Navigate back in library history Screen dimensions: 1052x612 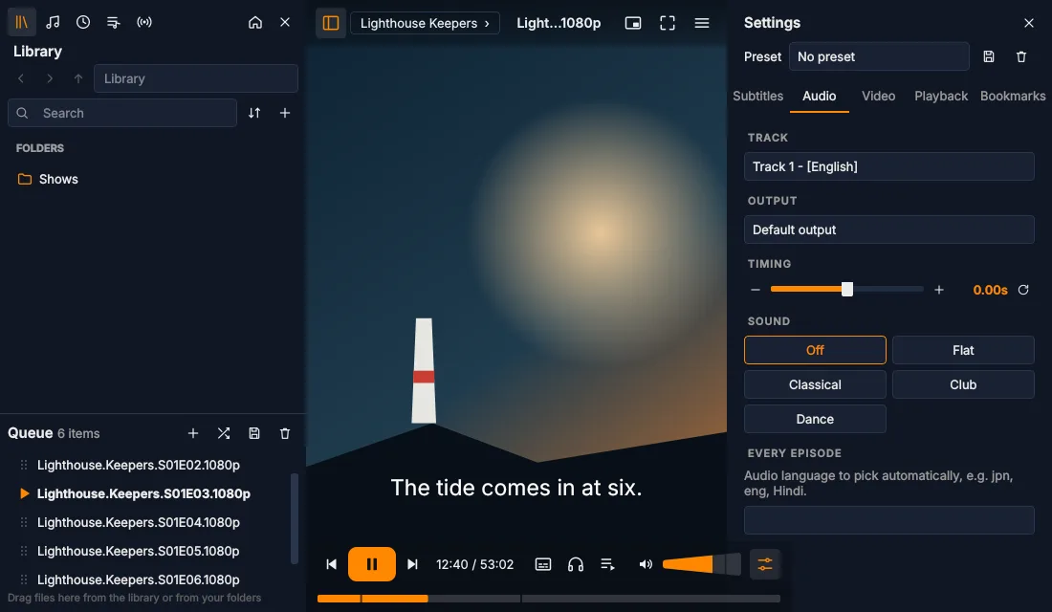tap(21, 78)
